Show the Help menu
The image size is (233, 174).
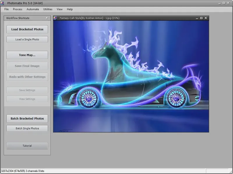[x=70, y=9]
